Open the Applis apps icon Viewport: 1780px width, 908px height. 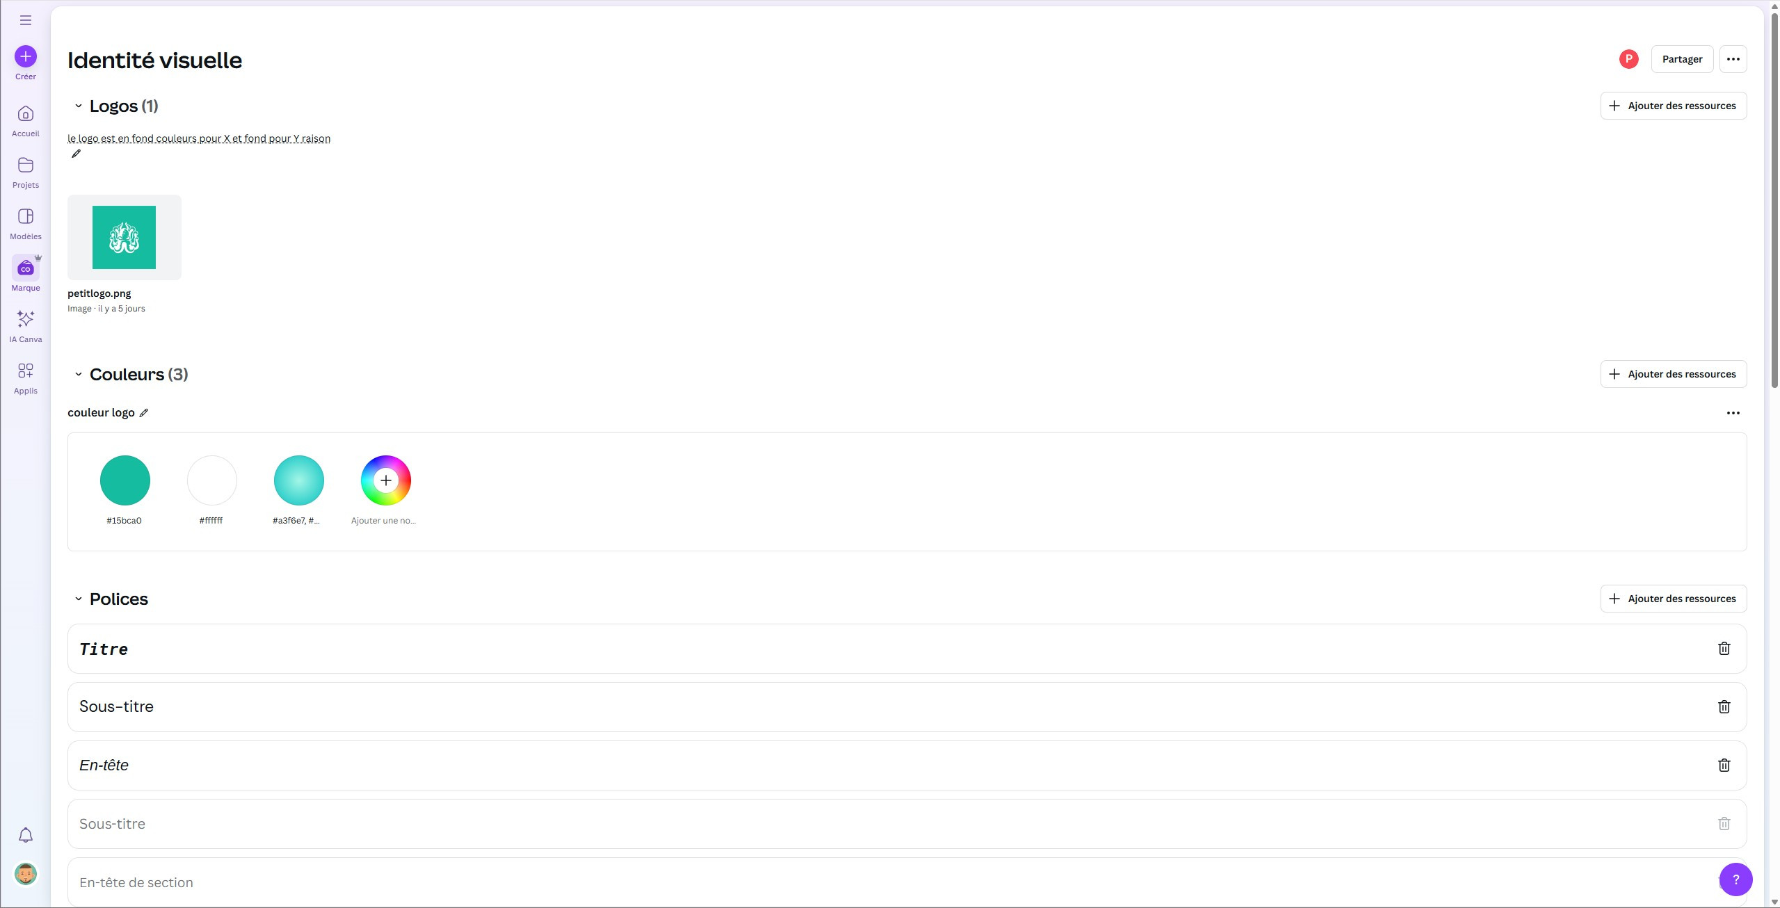(26, 371)
